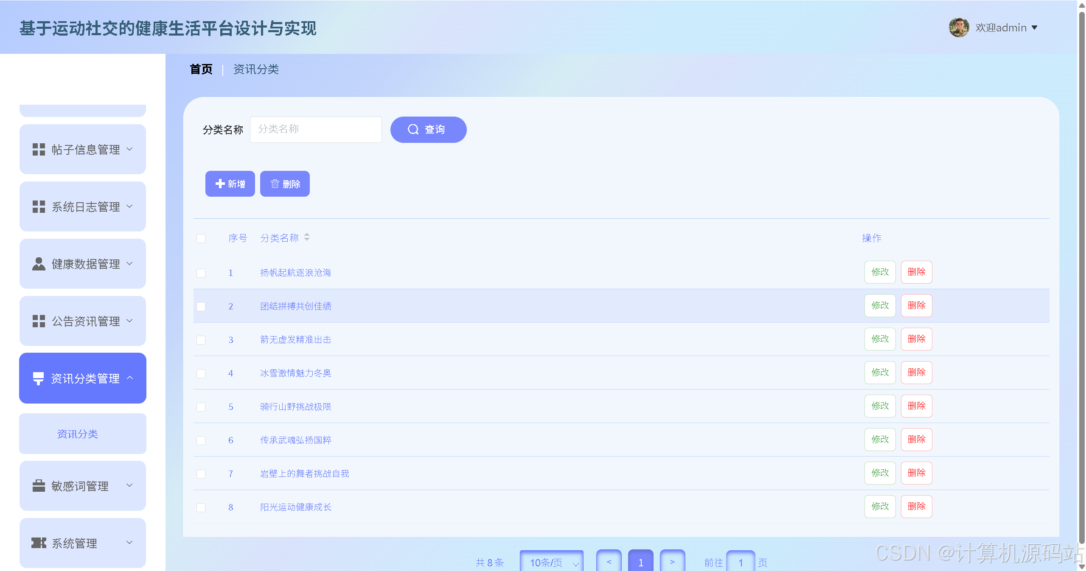Screen dimensions: 1086x571
Task: Check the row 团结拼搏共创佳绩
Action: point(201,306)
